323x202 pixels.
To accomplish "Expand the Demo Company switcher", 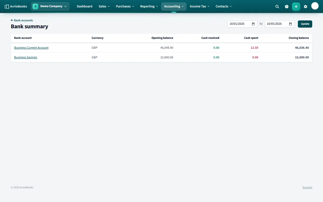I will [x=50, y=6].
